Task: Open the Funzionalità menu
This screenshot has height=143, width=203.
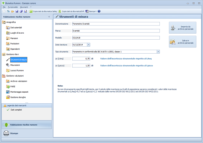Action: (x=12, y=7)
